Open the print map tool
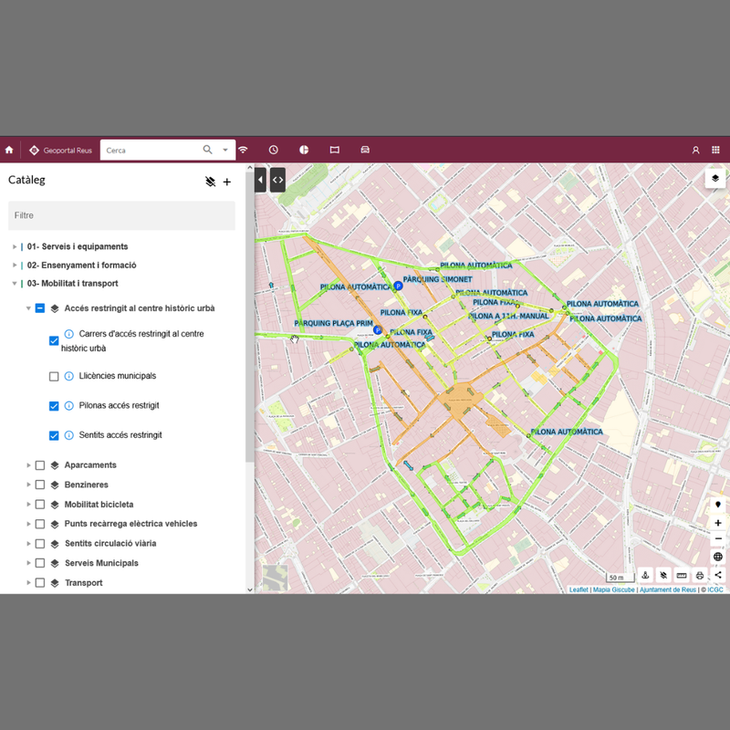Viewport: 730px width, 730px height. click(x=700, y=576)
